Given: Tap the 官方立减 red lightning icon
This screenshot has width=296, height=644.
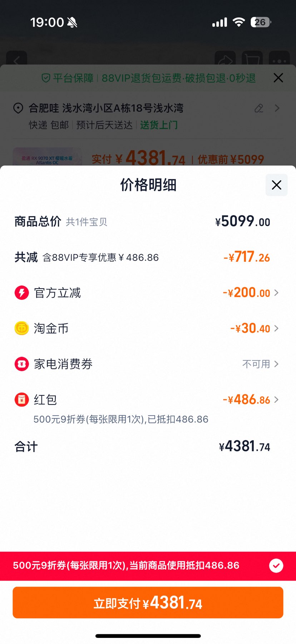Looking at the screenshot, I should click(x=22, y=293).
